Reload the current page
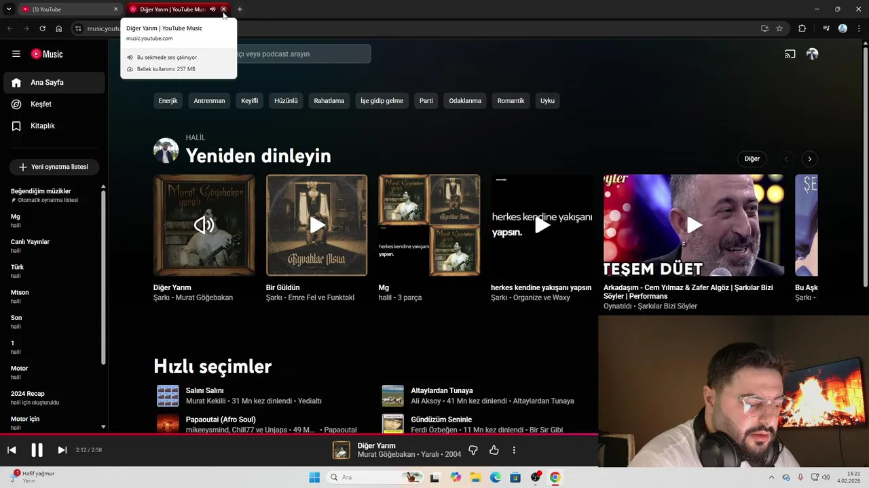Screen dimensions: 869x488 click(42, 28)
